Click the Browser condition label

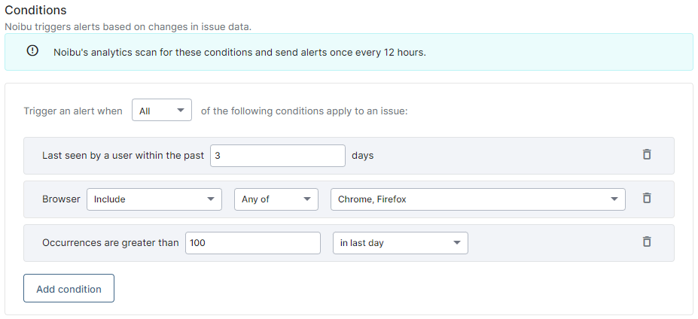click(x=61, y=199)
